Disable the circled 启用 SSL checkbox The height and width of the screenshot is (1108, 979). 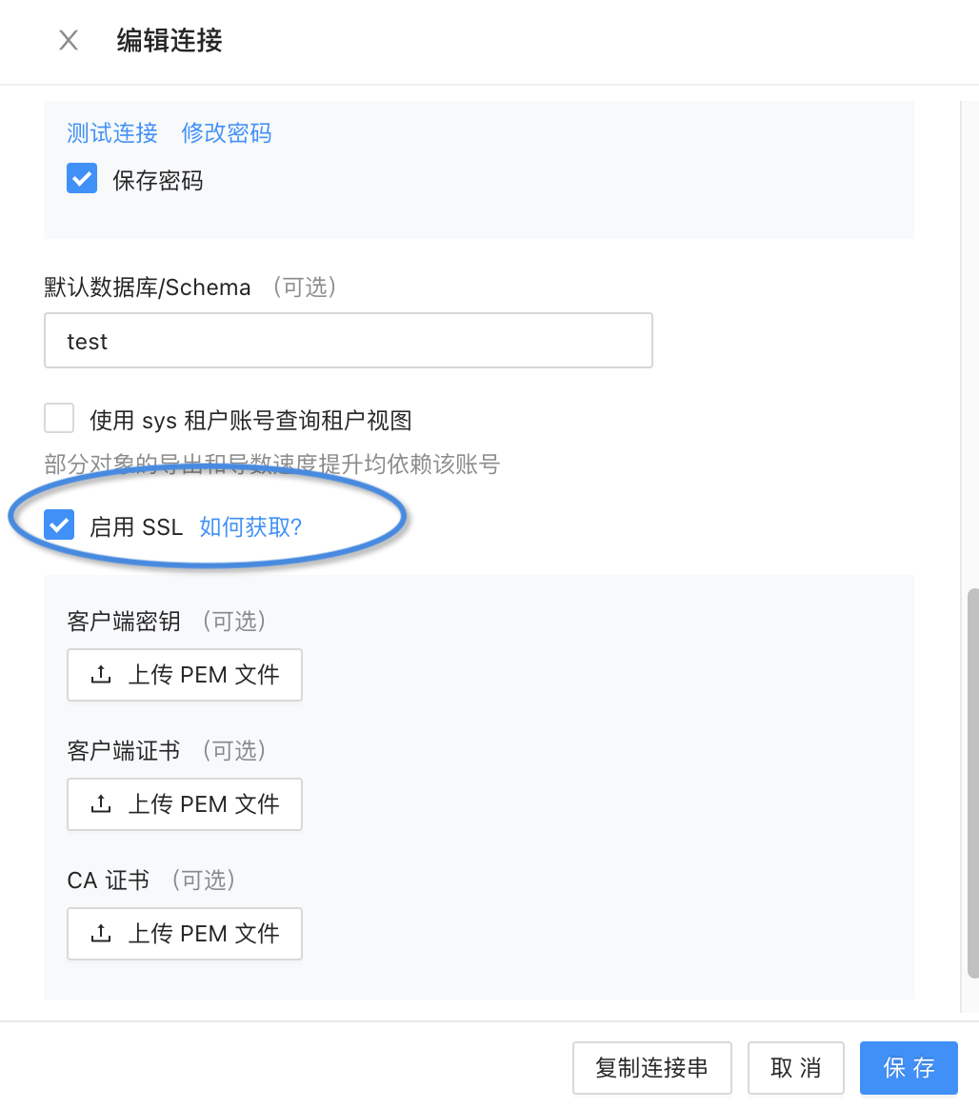tap(59, 524)
